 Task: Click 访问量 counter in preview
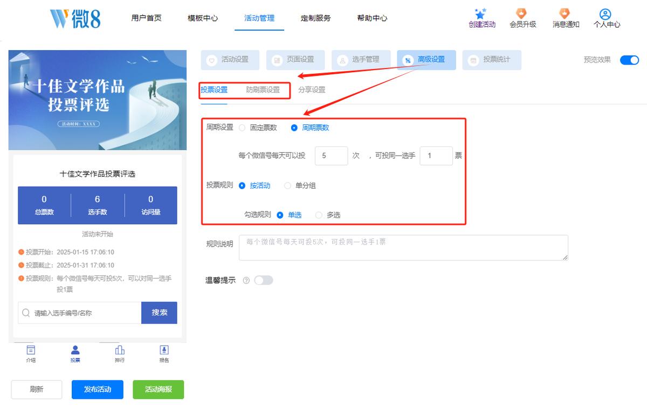click(x=151, y=205)
